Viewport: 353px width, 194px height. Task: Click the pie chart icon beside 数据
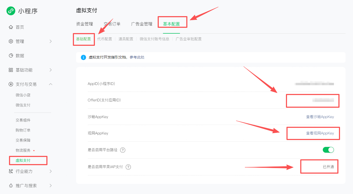coord(11,56)
